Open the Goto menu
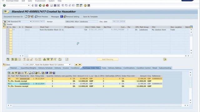200x112 pixels. pos(30,1)
